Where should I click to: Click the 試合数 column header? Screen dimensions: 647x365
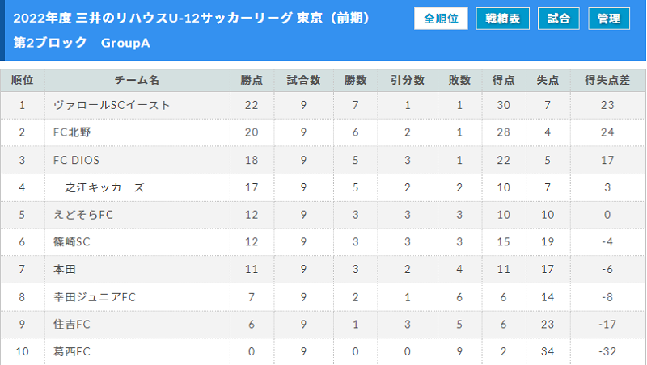(304, 80)
